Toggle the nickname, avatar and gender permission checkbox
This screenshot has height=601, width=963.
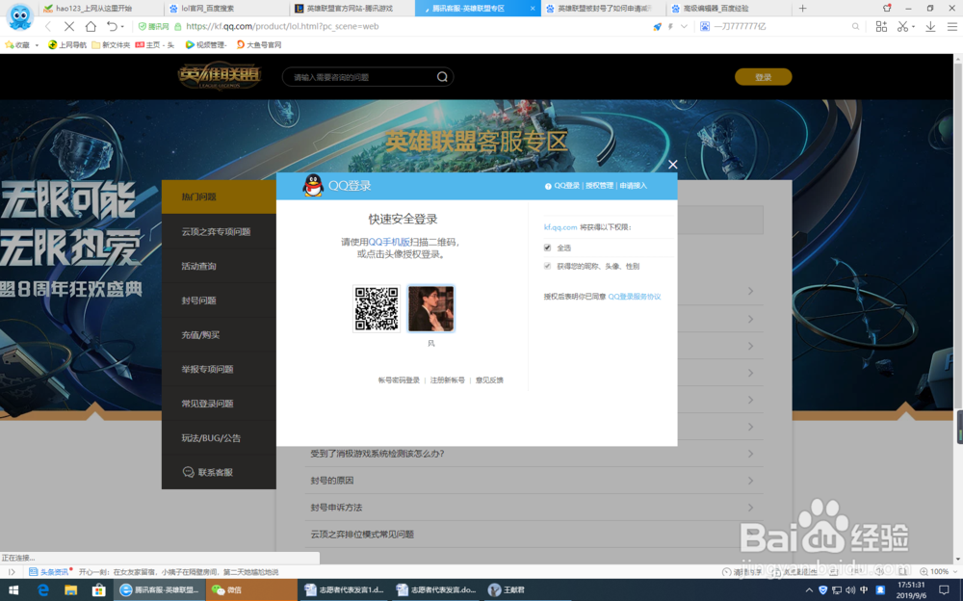tap(547, 266)
